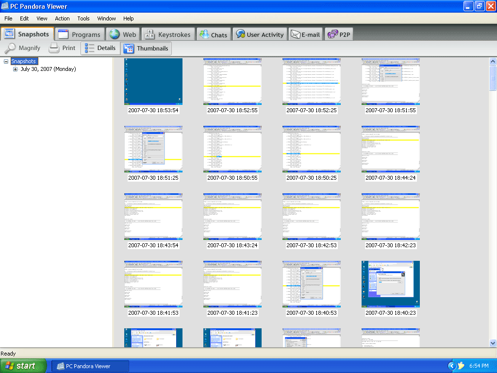Select snapshot thumbnail 2007-07-30 18:40:23
The image size is (497, 373).
[x=390, y=284]
